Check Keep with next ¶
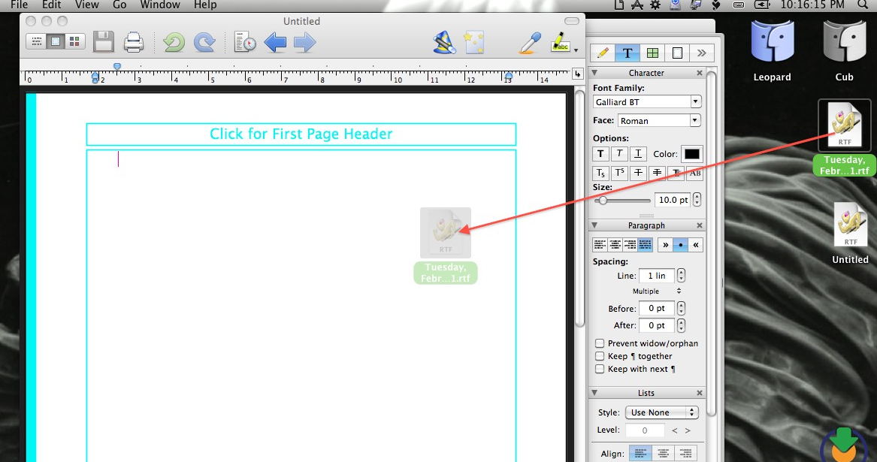877x462 pixels. pyautogui.click(x=600, y=369)
